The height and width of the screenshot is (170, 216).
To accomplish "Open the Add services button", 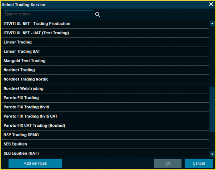I will point(35,163).
